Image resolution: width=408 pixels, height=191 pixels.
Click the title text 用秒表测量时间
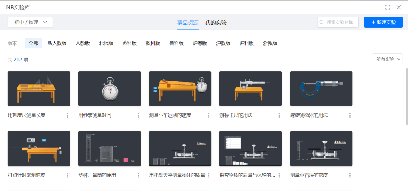click(x=95, y=115)
